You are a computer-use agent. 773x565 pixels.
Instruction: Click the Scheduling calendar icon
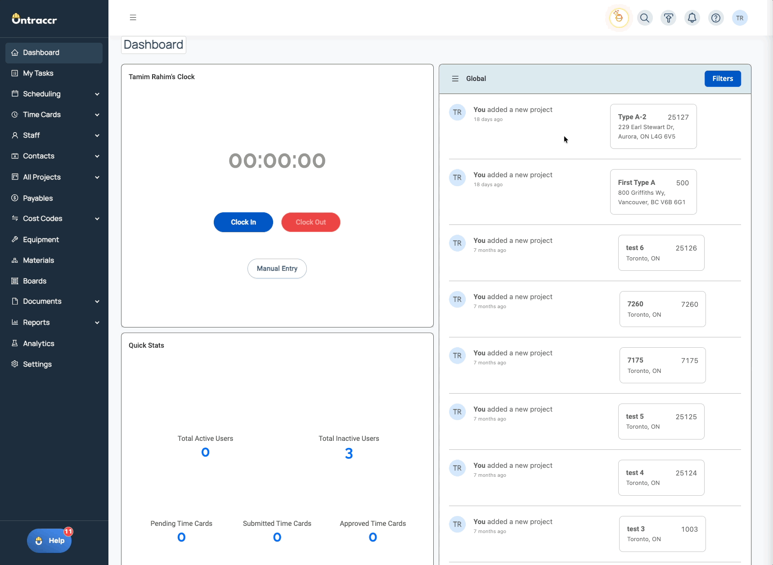click(15, 94)
